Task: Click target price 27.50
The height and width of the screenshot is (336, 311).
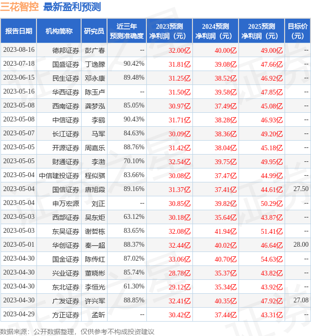Action: pos(301,189)
